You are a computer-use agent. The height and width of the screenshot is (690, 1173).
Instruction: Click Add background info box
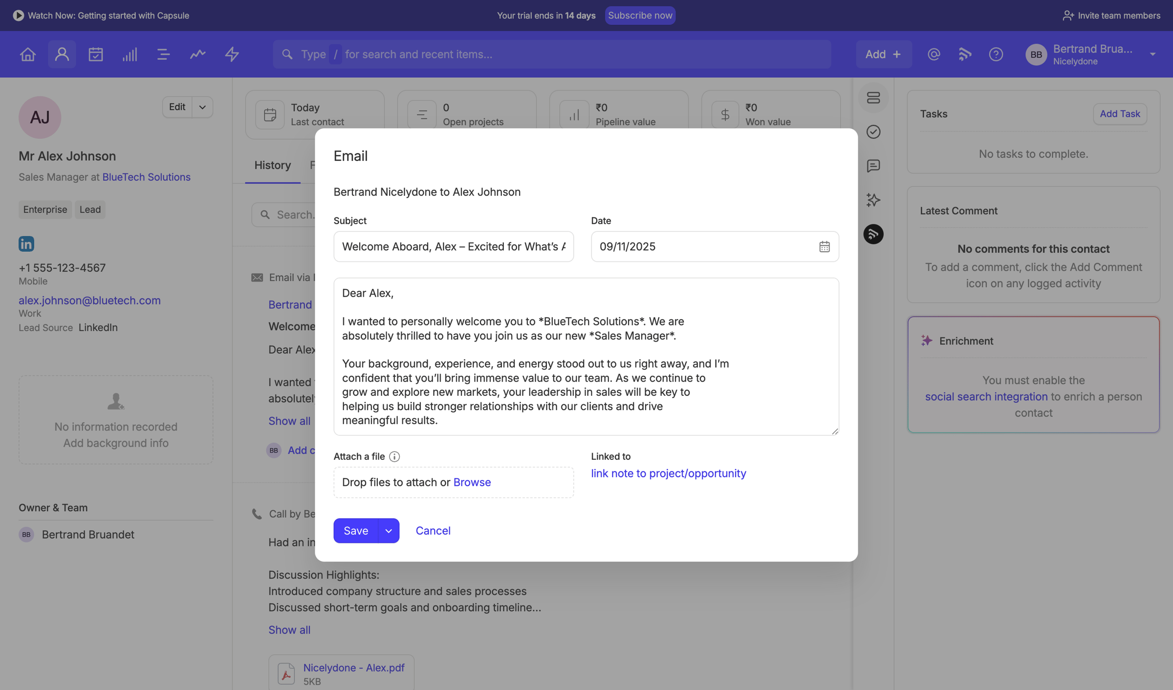point(116,420)
